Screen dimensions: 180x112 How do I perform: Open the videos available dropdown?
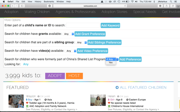pyautogui.click(x=71, y=51)
